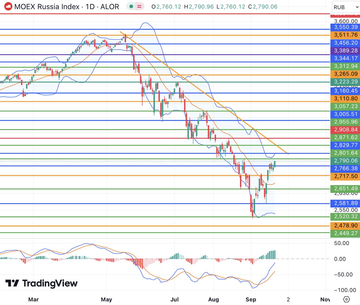Screen dimensions: 360x305
Task: Click the 2,908.84 red price label
Action: pos(345,130)
